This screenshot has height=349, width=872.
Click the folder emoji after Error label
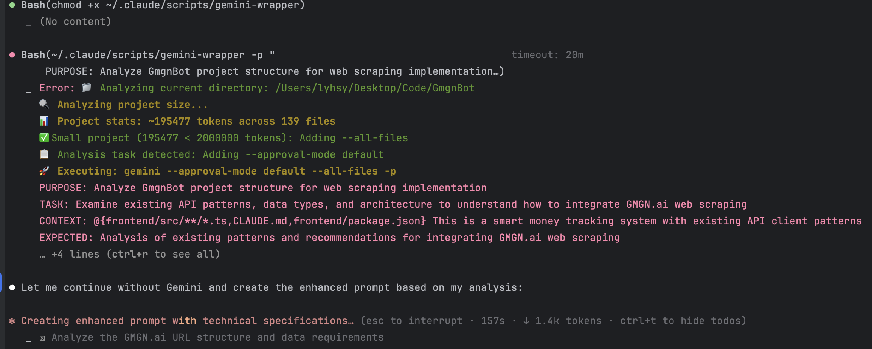click(87, 88)
